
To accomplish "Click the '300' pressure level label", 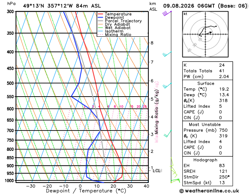I will 11,12.
